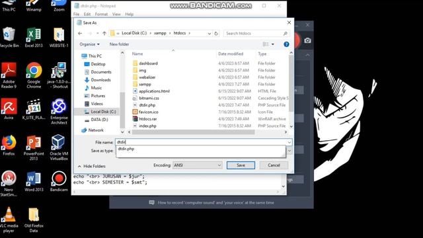Expand the File name history dropdown arrow

pos(289,142)
